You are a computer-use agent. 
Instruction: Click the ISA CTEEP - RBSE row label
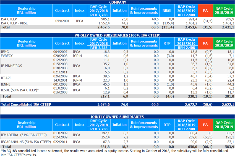tap(14, 23)
